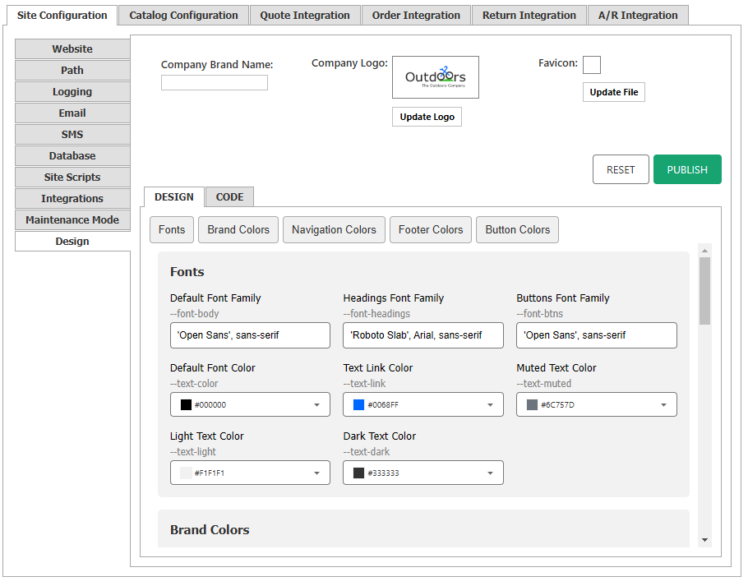748x586 pixels.
Task: Click the RESET button
Action: 621,169
